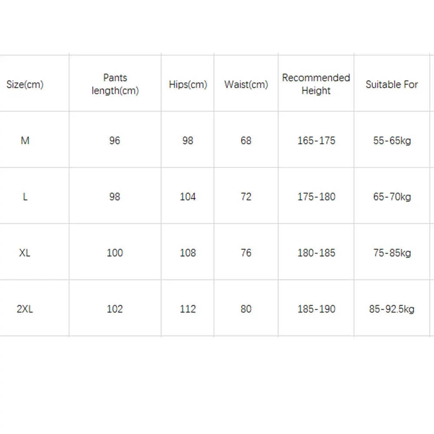Click the 2XL size row label
Image resolution: width=434 pixels, height=434 pixels.
pos(25,309)
